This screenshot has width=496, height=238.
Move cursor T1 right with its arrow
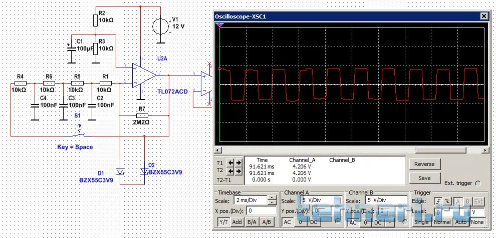pyautogui.click(x=238, y=163)
